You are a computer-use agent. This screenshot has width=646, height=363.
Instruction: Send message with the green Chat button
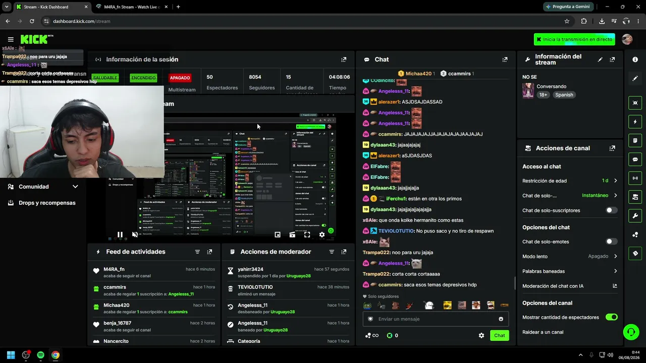(499, 335)
